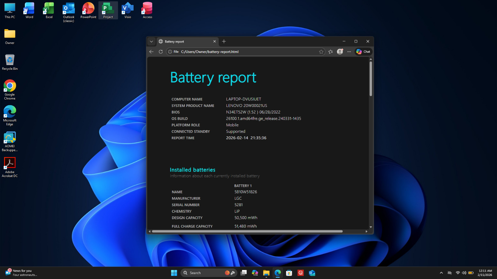Select the Project desktop shortcut

pos(108,11)
